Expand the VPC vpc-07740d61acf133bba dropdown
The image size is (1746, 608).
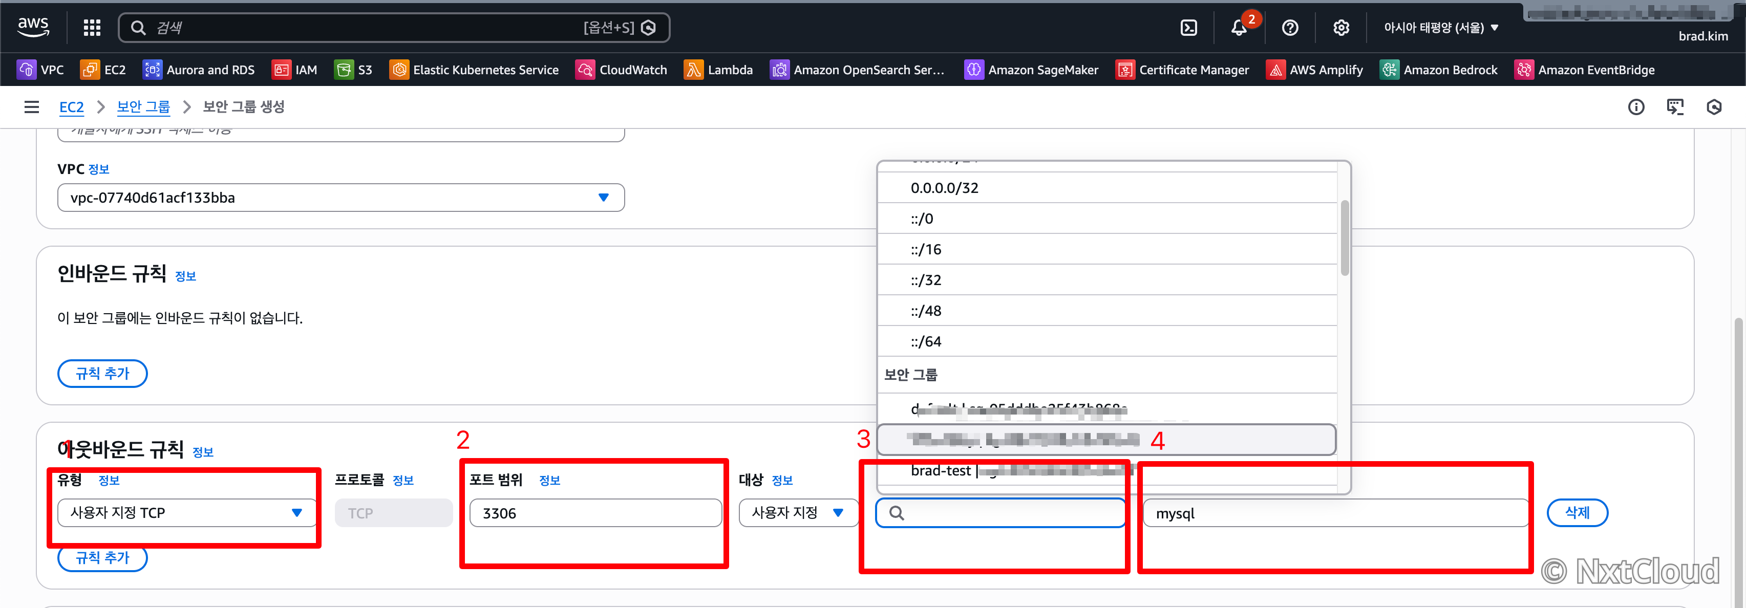point(341,198)
